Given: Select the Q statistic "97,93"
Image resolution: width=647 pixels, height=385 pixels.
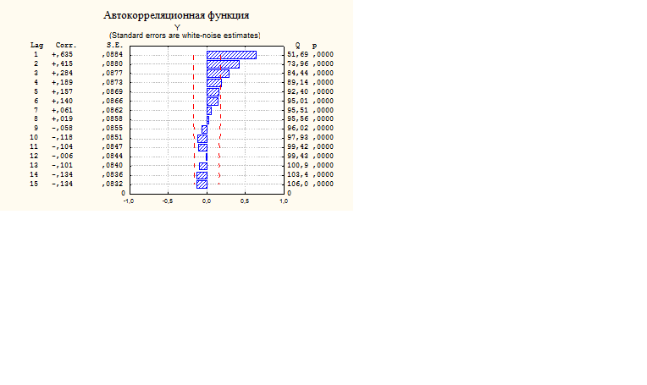Looking at the screenshot, I should tap(297, 137).
